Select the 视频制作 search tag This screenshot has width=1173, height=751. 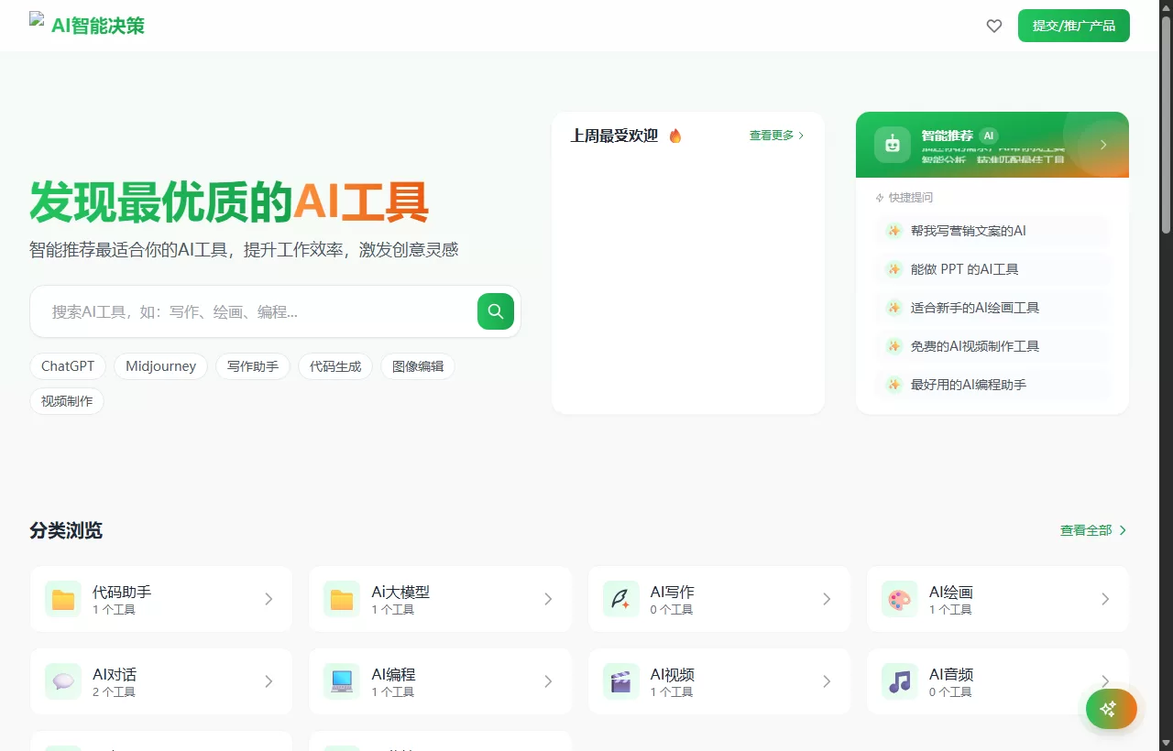67,401
